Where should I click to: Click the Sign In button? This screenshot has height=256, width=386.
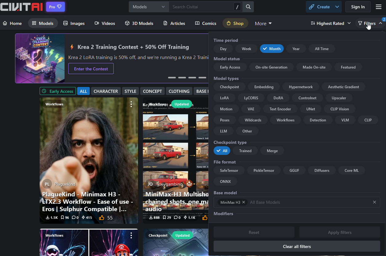point(358,7)
